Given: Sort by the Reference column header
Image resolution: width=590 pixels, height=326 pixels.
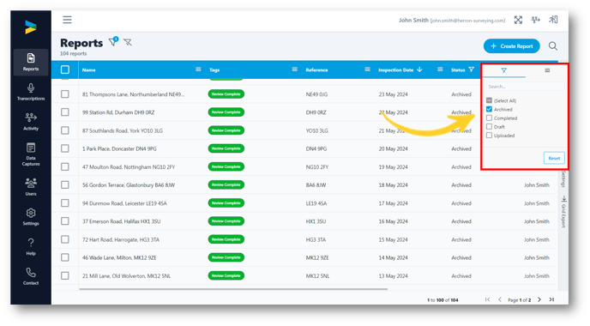Looking at the screenshot, I should click(316, 70).
